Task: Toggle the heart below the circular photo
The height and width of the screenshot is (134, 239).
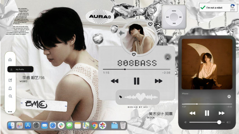Action: [x=134, y=54]
